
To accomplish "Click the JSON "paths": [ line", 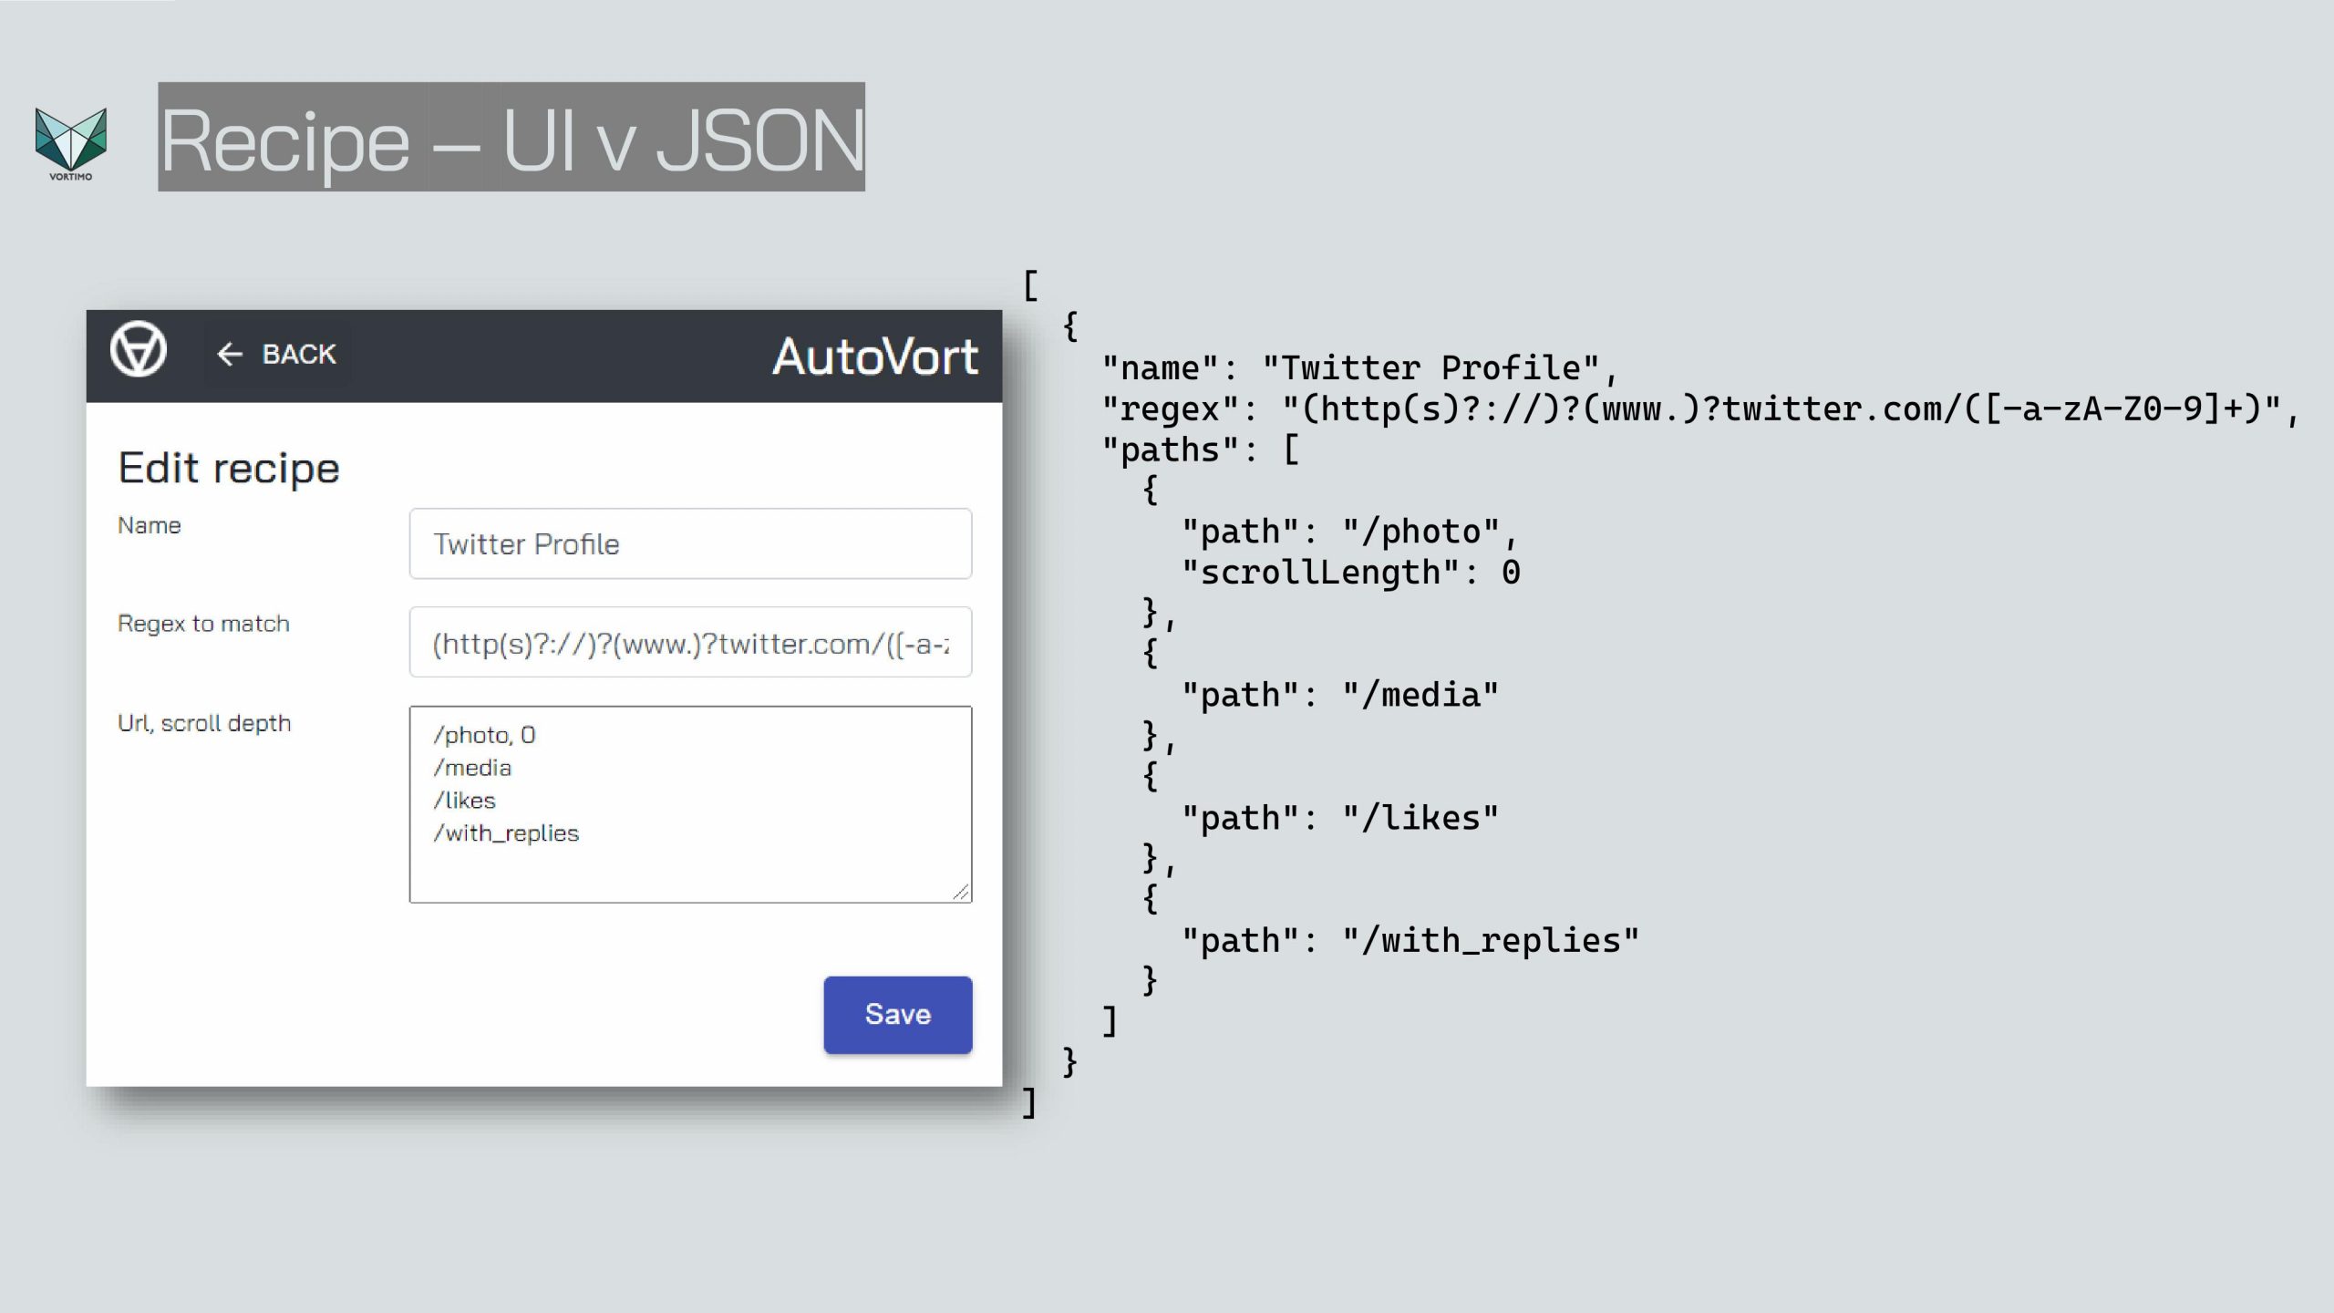I will [1201, 450].
